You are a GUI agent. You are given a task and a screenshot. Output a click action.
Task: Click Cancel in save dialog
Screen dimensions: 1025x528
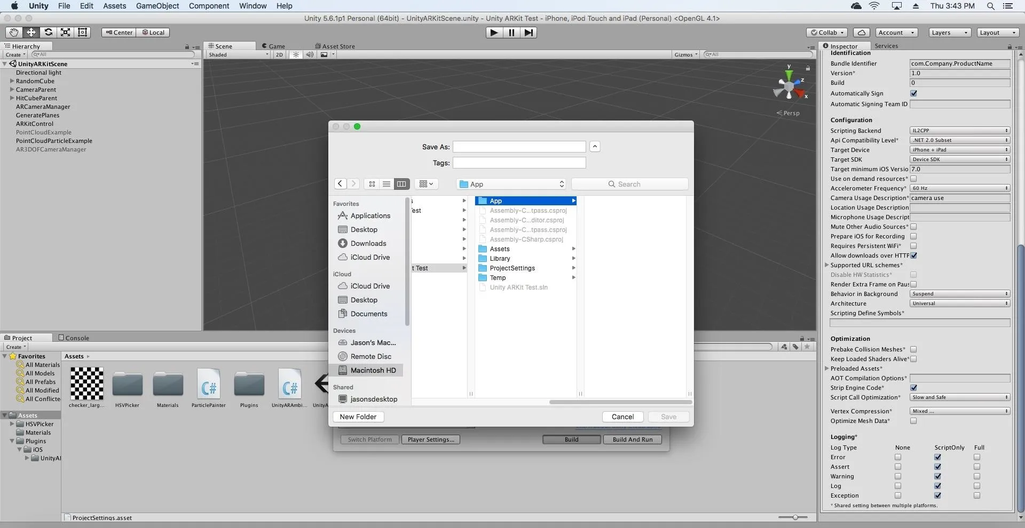[623, 417]
